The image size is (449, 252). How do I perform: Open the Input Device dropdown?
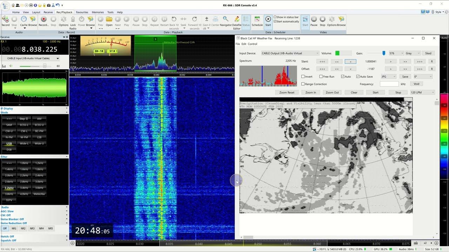[x=290, y=53]
